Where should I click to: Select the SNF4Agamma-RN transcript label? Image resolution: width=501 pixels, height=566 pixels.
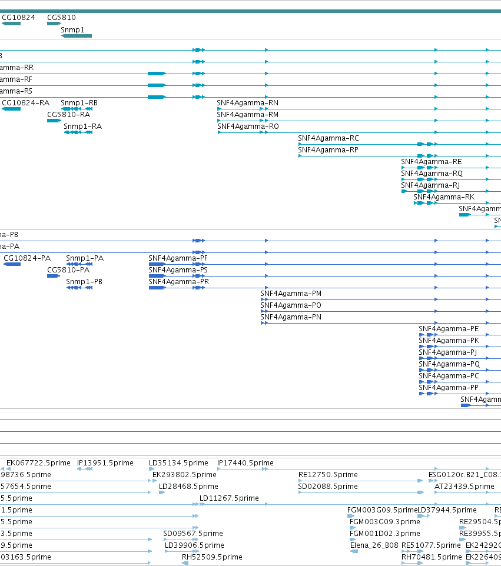pos(247,103)
